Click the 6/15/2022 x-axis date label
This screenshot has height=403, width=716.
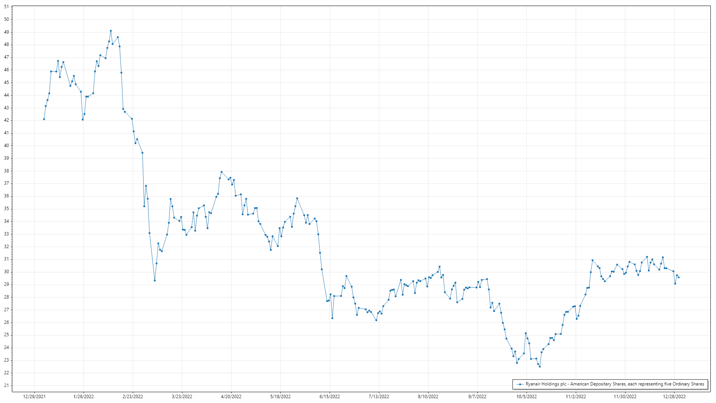(330, 396)
